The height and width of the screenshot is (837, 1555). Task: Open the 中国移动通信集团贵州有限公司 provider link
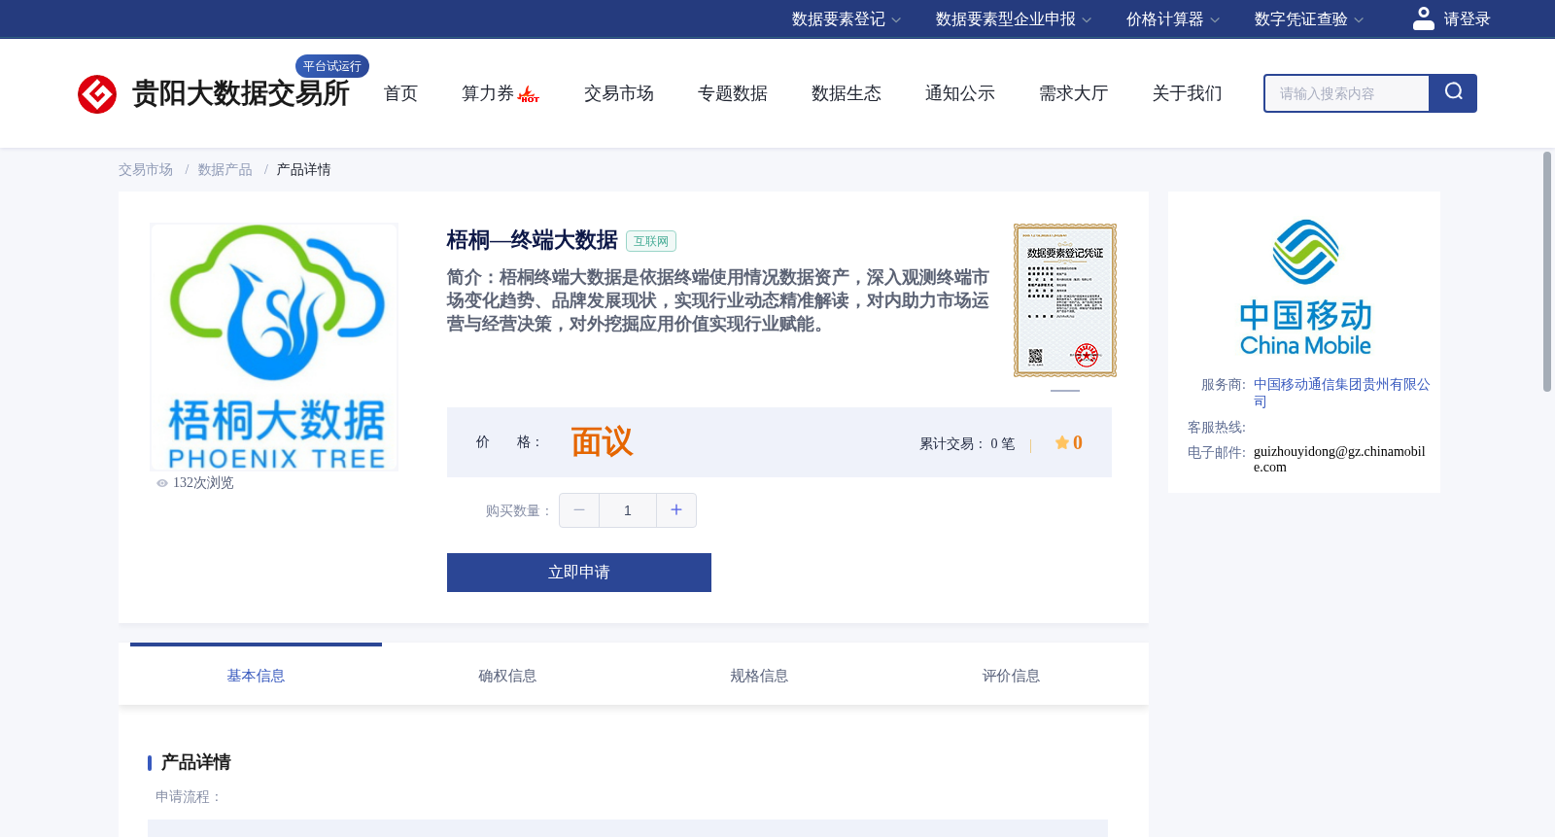pyautogui.click(x=1341, y=393)
